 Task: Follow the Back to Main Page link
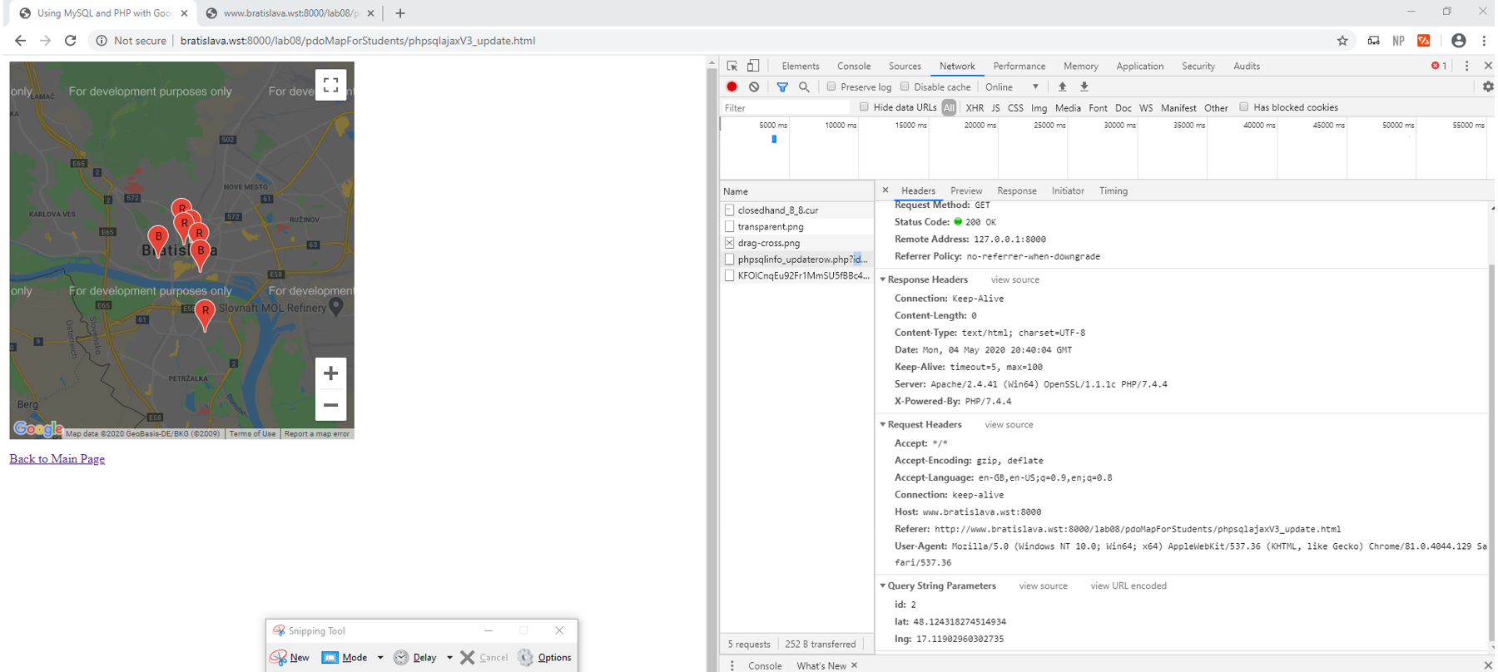point(57,459)
